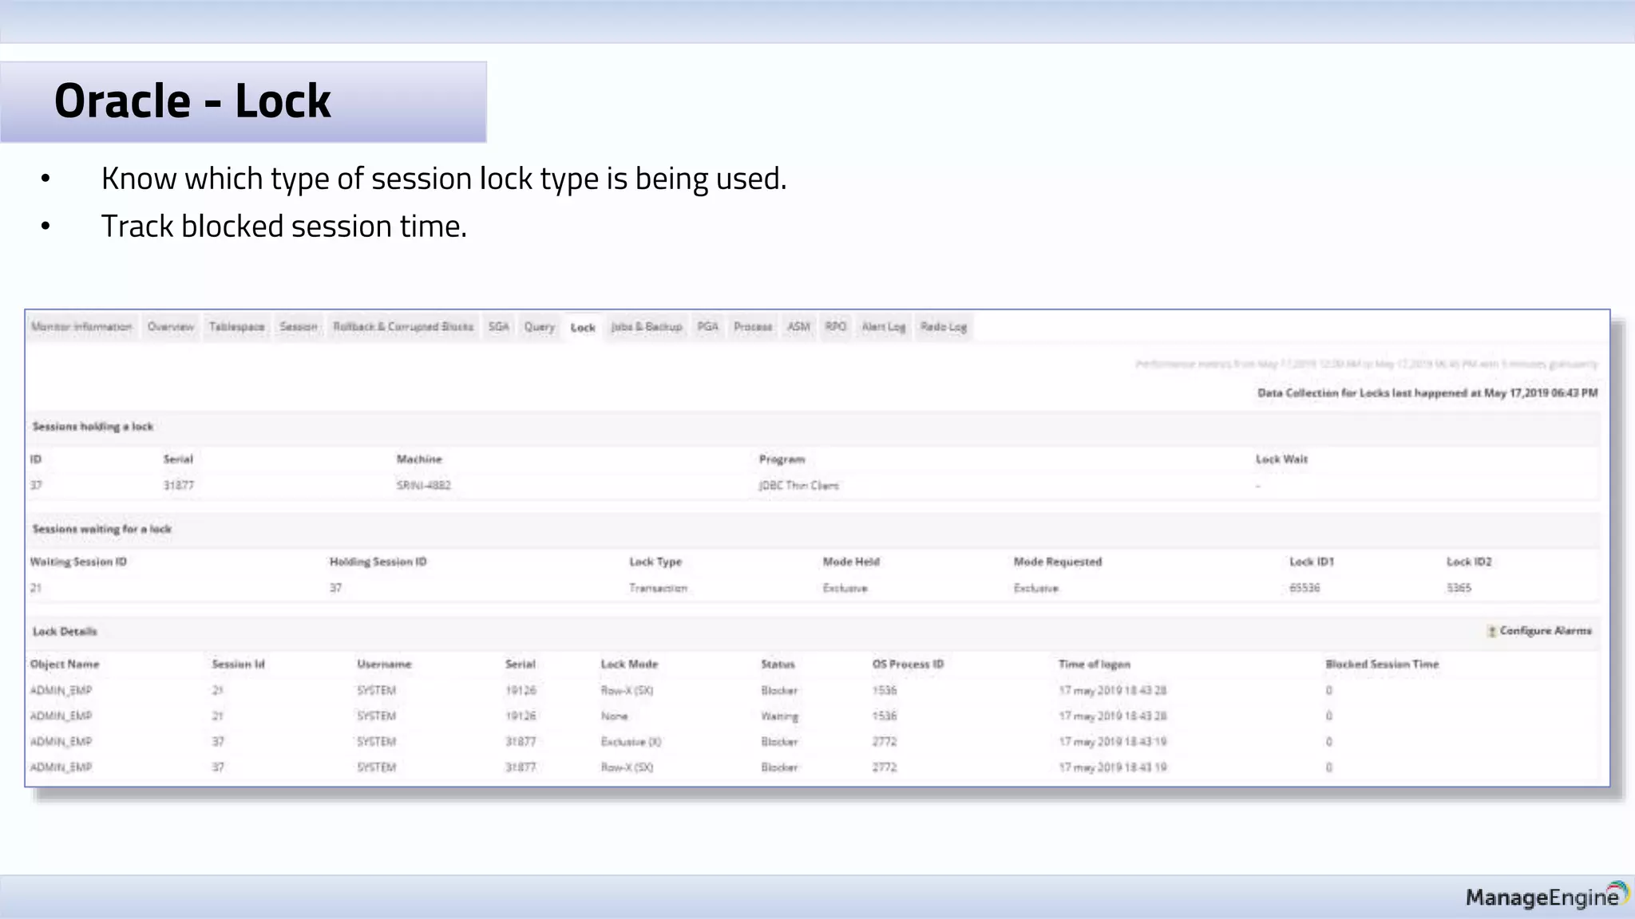Switch to the Redo Log tab
Viewport: 1635px width, 919px height.
pyautogui.click(x=943, y=327)
